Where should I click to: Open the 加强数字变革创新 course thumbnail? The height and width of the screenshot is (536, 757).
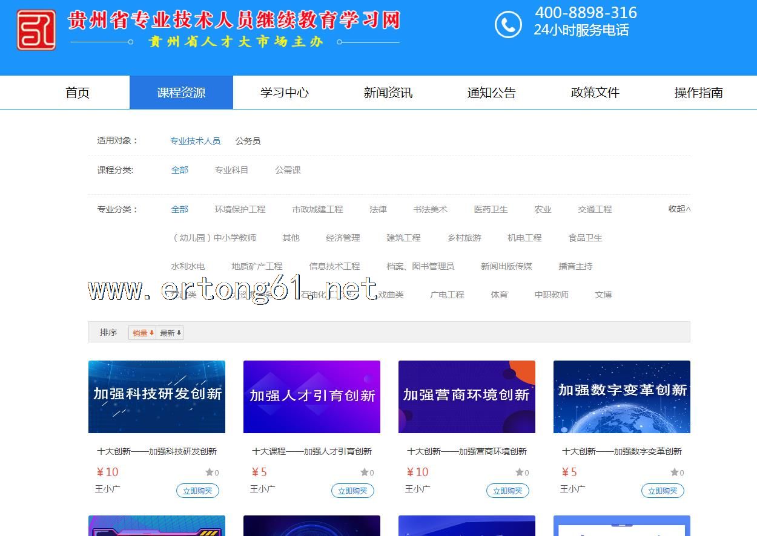click(621, 397)
